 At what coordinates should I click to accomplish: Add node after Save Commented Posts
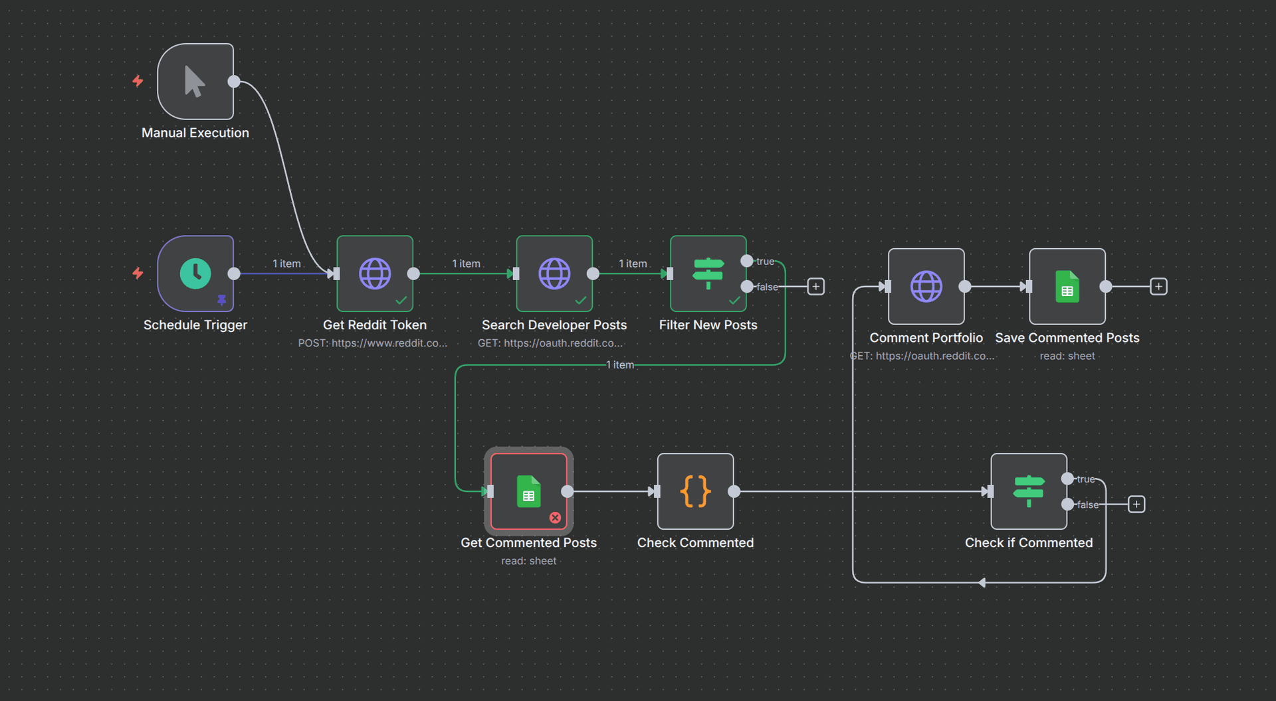coord(1158,287)
